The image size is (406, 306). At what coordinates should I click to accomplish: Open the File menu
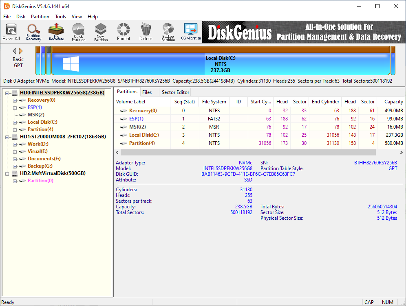7,17
